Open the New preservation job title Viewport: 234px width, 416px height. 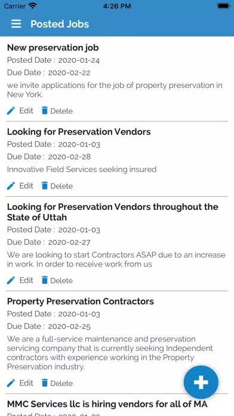tap(53, 48)
